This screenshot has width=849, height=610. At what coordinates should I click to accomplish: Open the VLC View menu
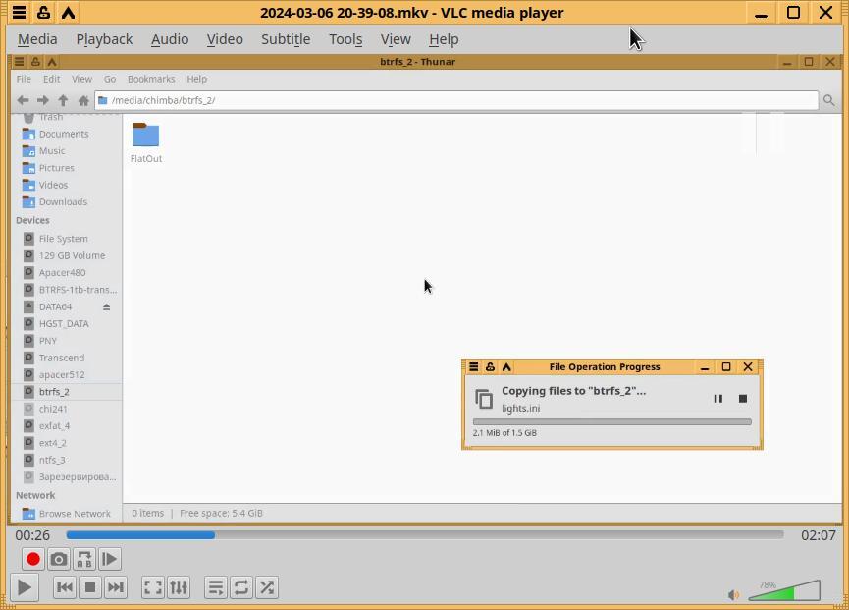396,39
